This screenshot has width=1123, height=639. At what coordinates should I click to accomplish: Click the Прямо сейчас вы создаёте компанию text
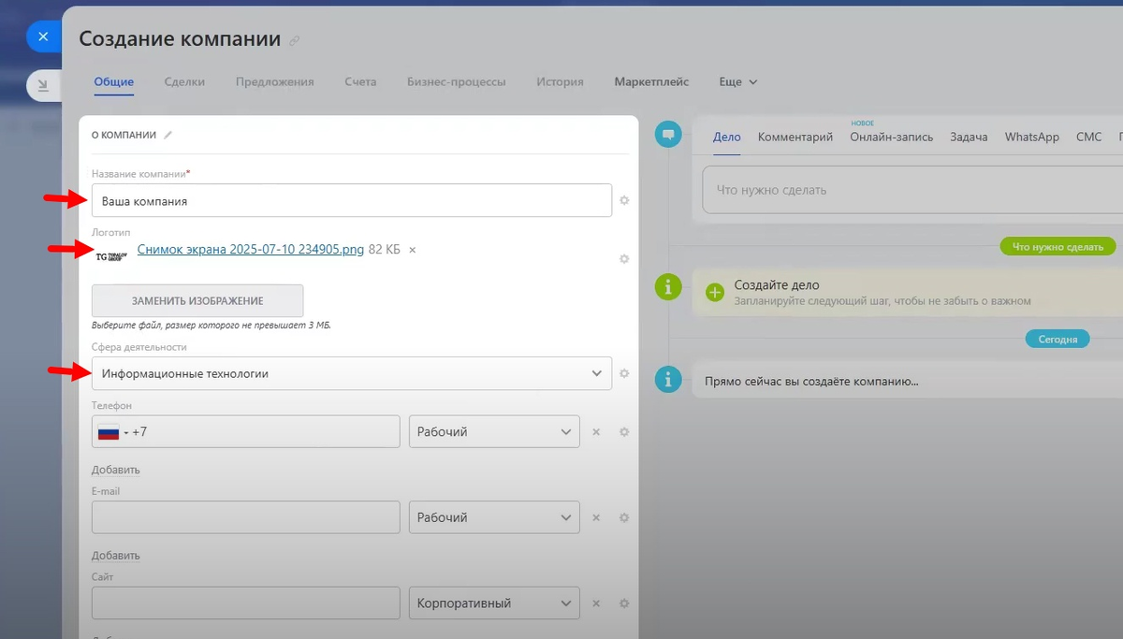tap(811, 382)
